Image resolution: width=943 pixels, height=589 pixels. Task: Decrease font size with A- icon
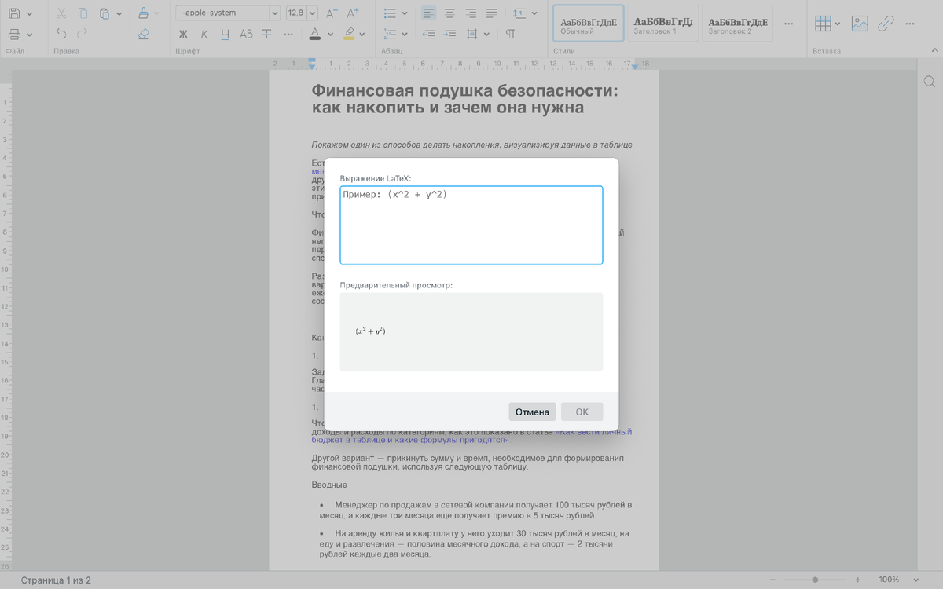pyautogui.click(x=331, y=14)
